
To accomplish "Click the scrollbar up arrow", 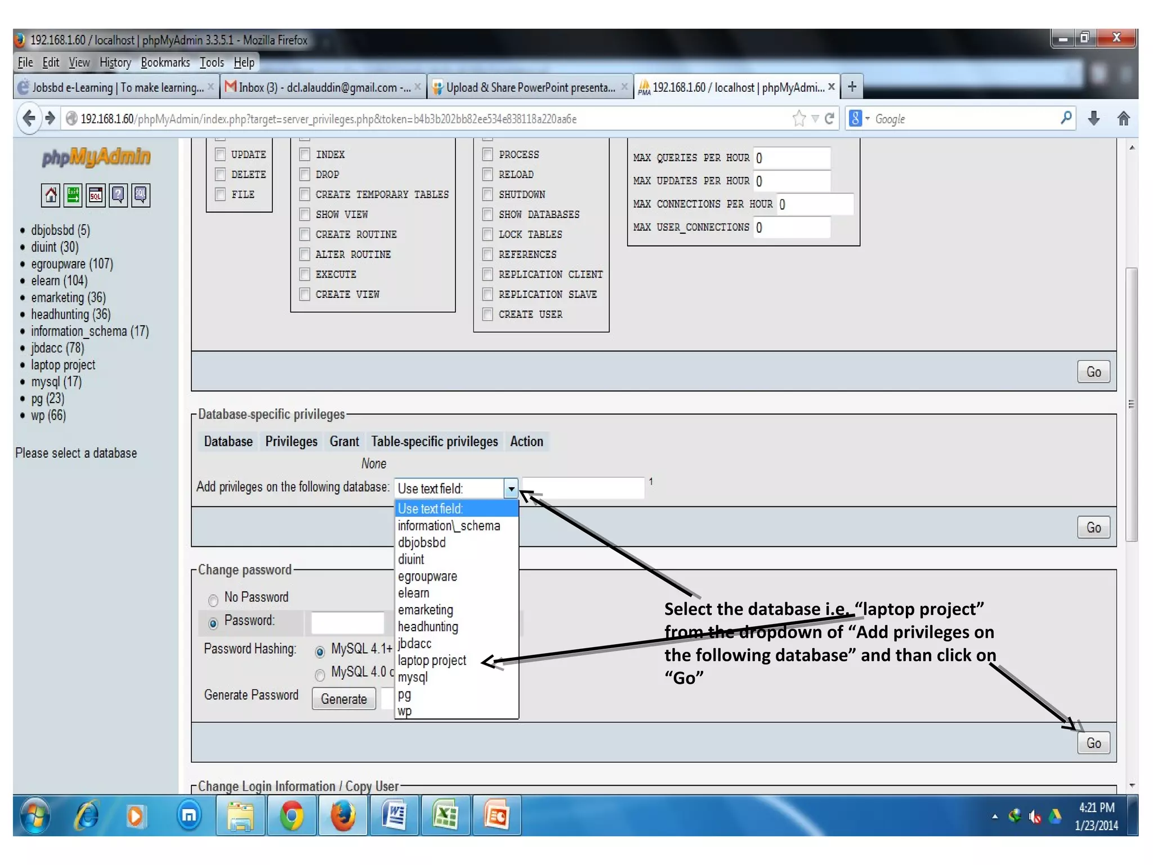I will (x=1132, y=148).
